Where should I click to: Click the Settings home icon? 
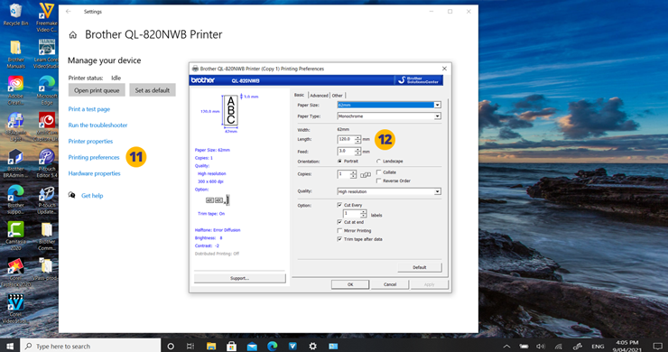(73, 35)
